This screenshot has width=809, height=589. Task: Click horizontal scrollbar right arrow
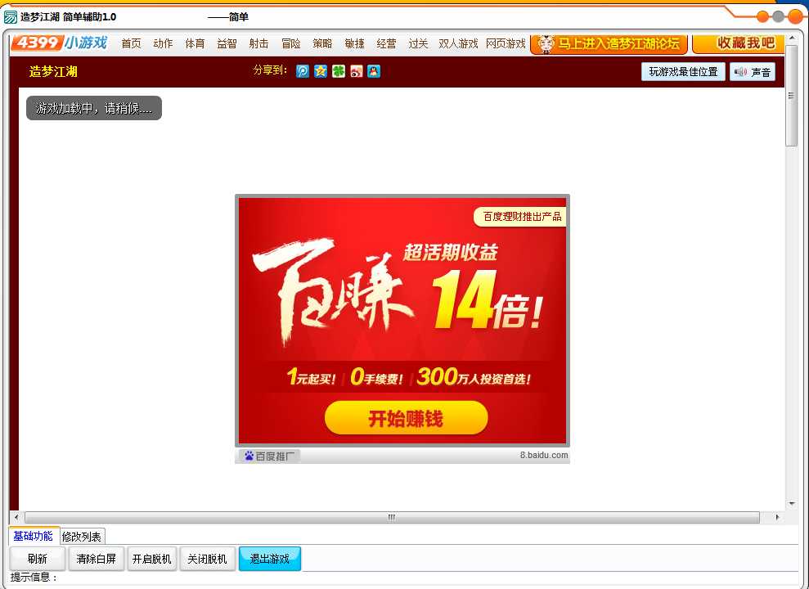pos(778,517)
